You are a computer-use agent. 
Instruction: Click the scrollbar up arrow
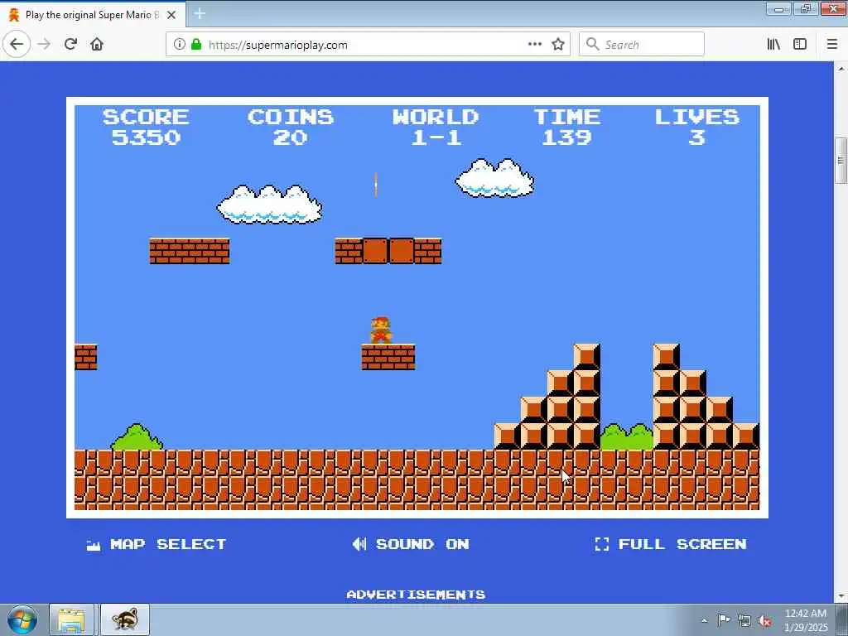point(841,69)
